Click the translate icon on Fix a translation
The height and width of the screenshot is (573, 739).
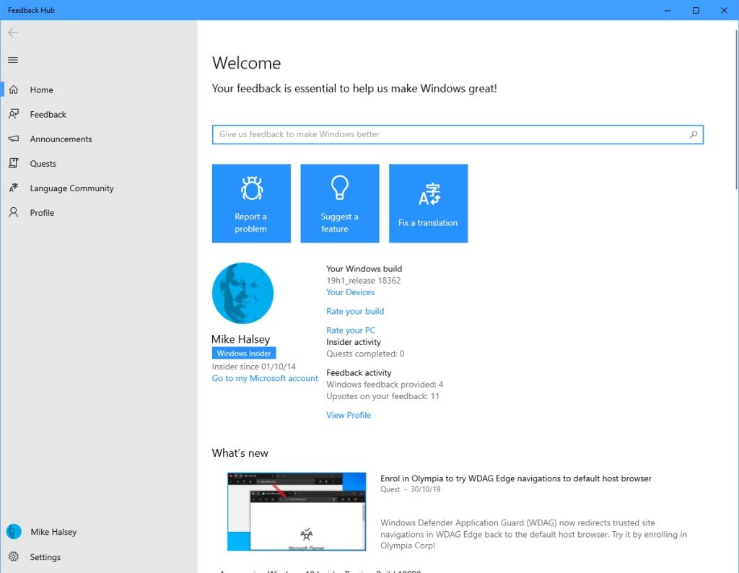429,195
